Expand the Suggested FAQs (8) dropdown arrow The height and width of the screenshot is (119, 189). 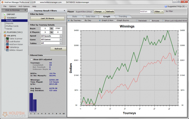(186, 6)
